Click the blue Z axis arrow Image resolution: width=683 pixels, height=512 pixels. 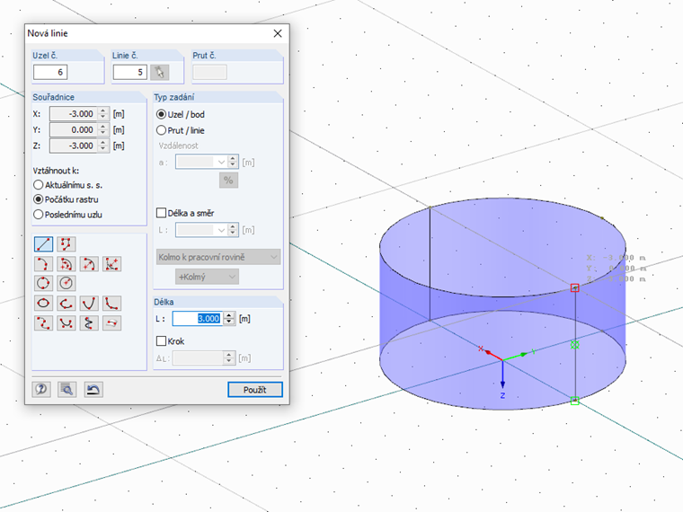point(502,375)
